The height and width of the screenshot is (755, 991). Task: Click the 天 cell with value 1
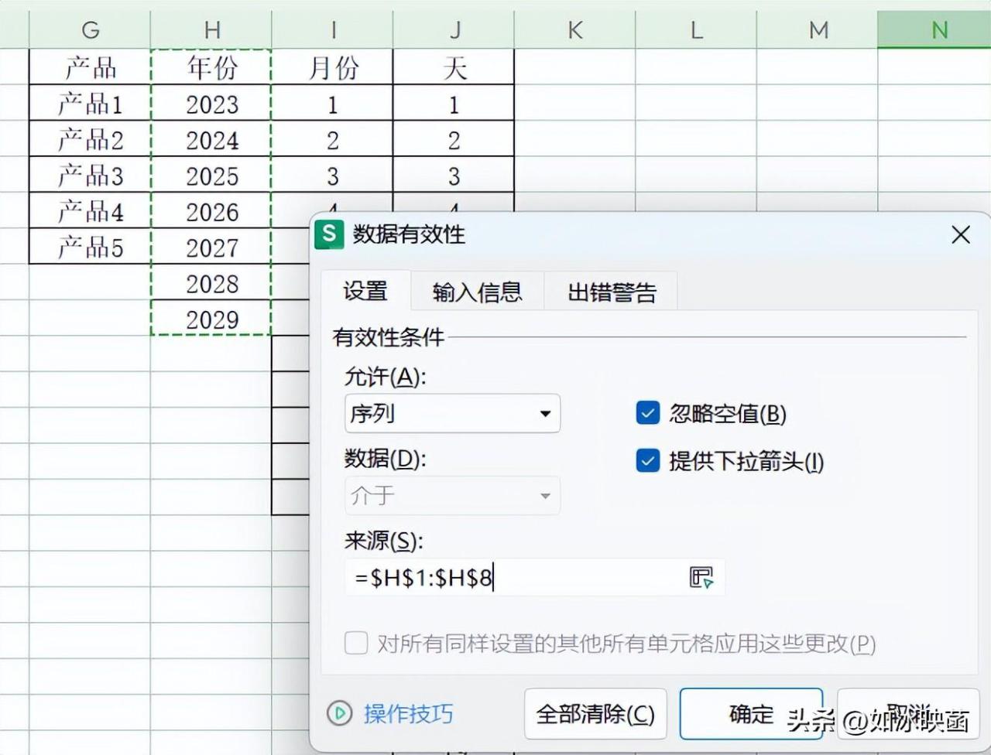[454, 103]
